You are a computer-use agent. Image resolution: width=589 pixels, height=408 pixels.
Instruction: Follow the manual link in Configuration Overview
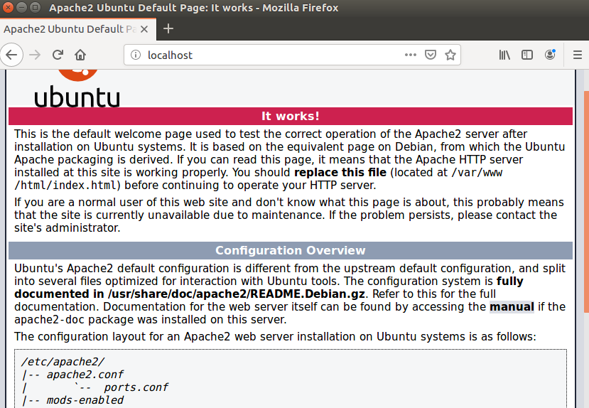(x=512, y=306)
